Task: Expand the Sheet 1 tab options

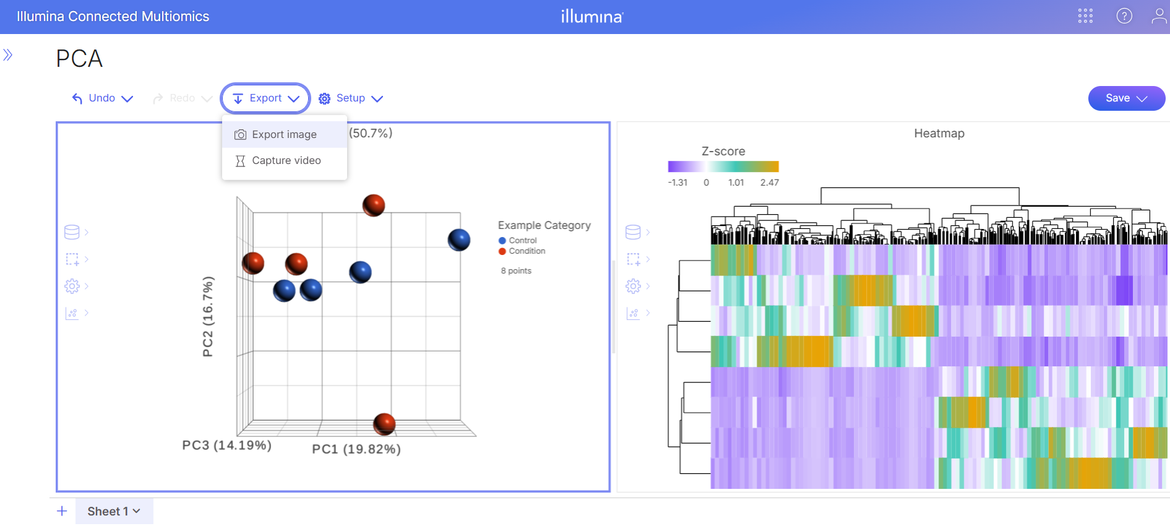Action: (114, 511)
